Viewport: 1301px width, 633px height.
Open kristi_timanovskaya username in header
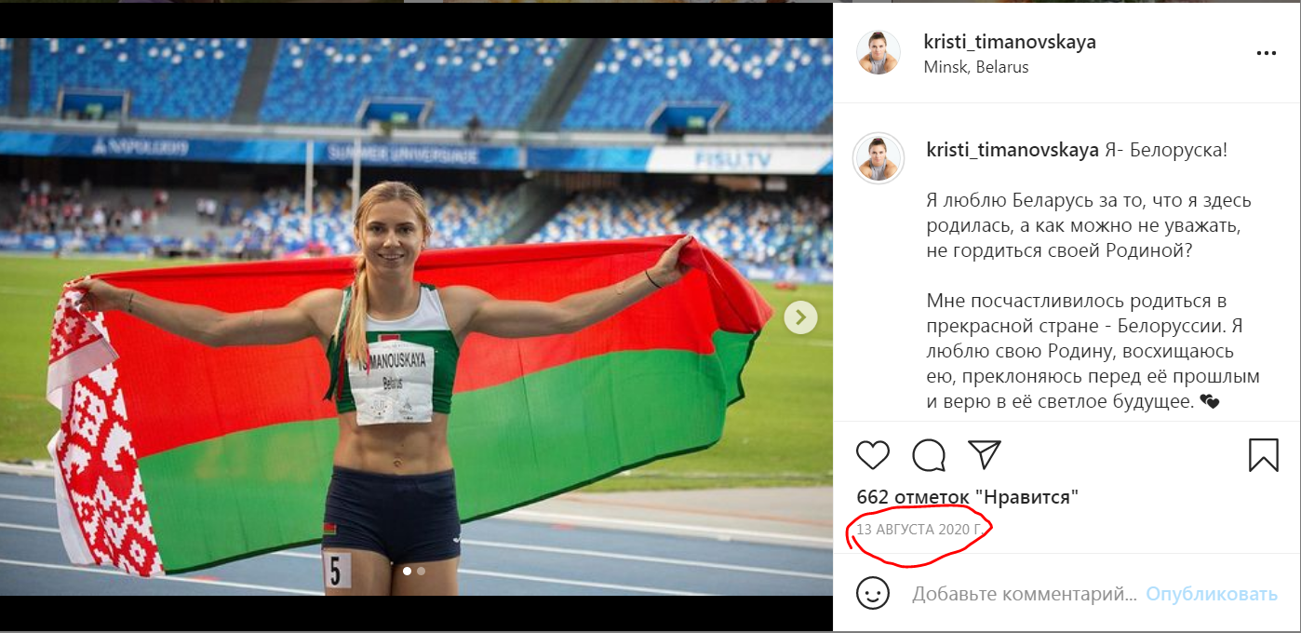click(x=1009, y=42)
